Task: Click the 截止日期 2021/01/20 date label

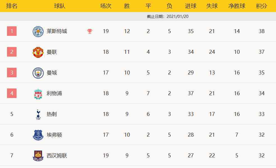Action: click(168, 17)
